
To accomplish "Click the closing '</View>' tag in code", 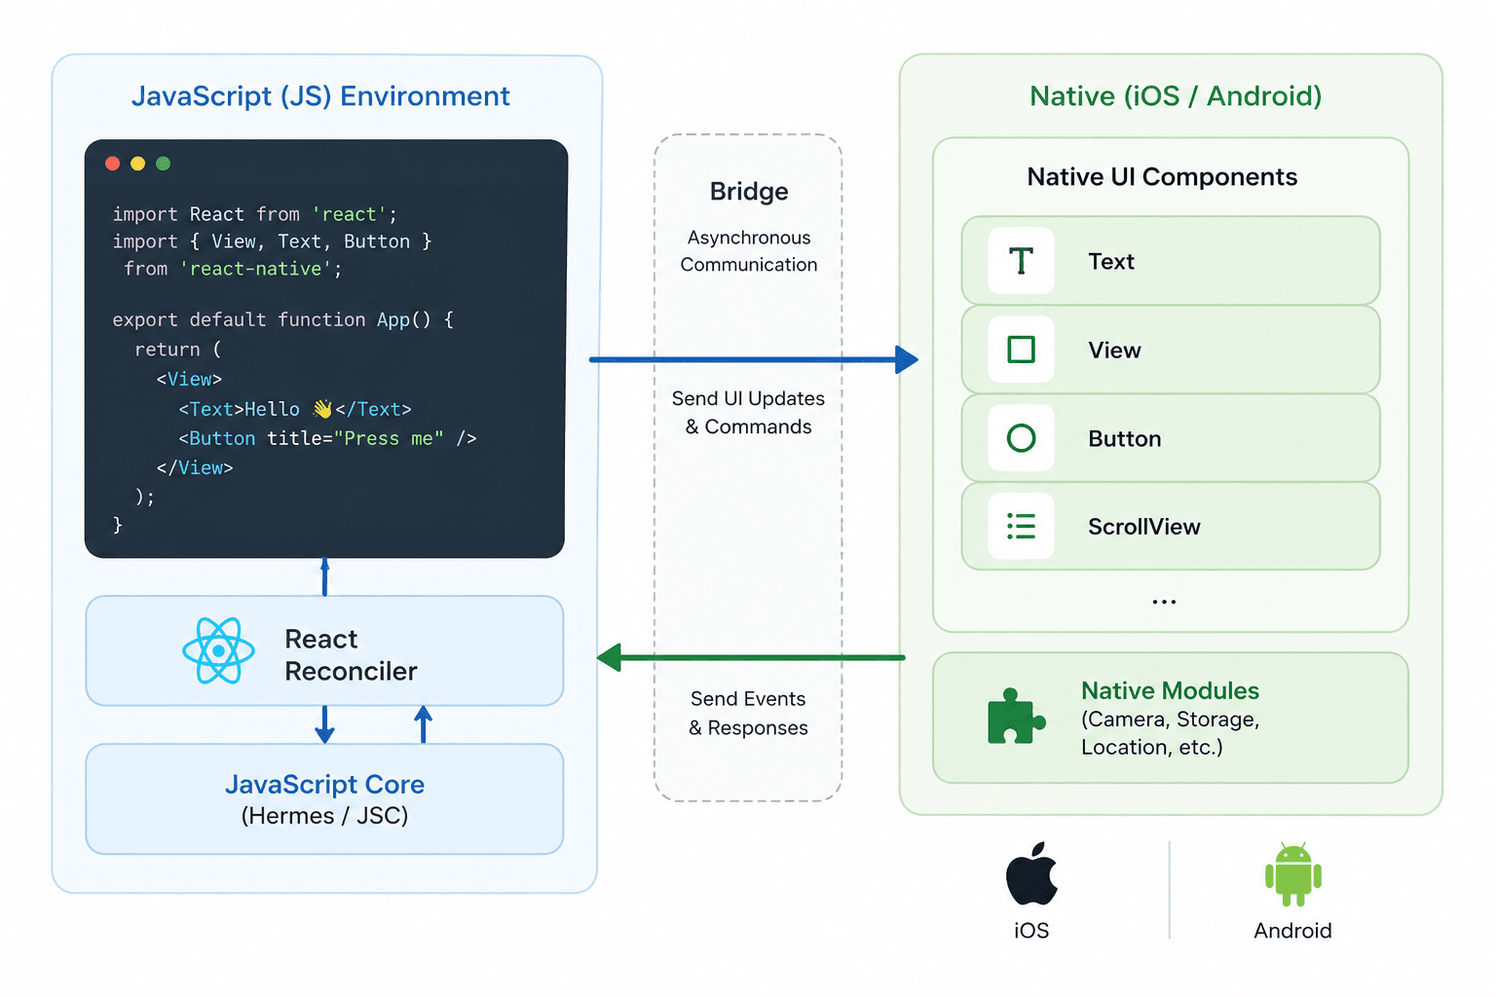I will (x=195, y=467).
